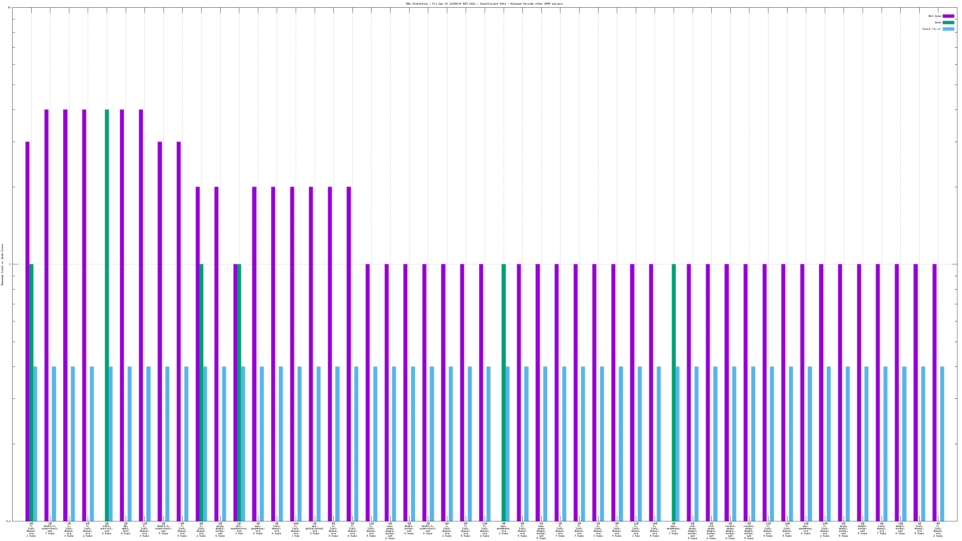
Task: Click the dnsbl-2.uceprotect.net 5 hops label
Action: (x=163, y=529)
